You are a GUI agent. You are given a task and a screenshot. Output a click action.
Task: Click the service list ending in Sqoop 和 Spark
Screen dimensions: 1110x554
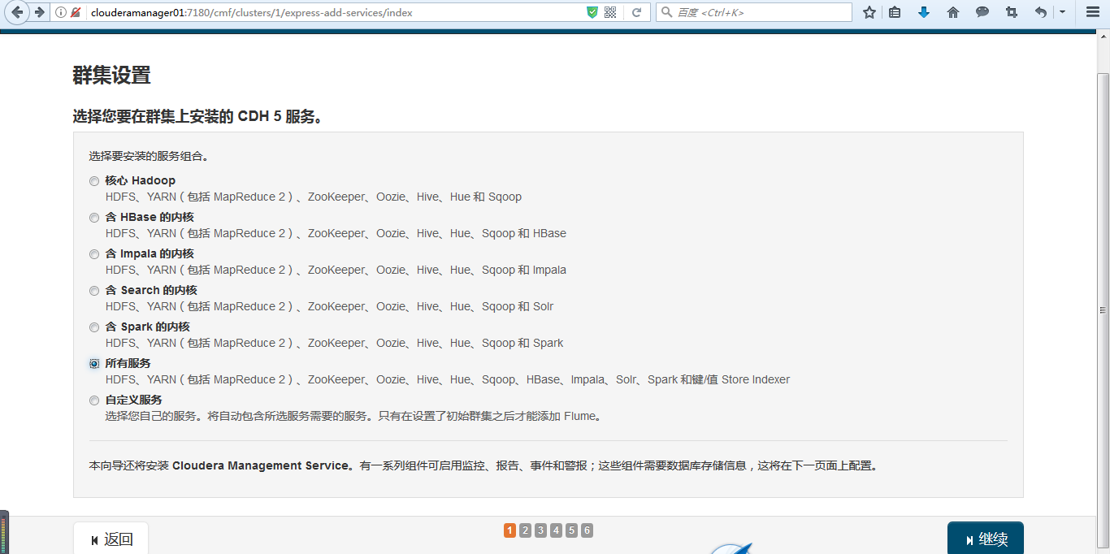(x=334, y=343)
